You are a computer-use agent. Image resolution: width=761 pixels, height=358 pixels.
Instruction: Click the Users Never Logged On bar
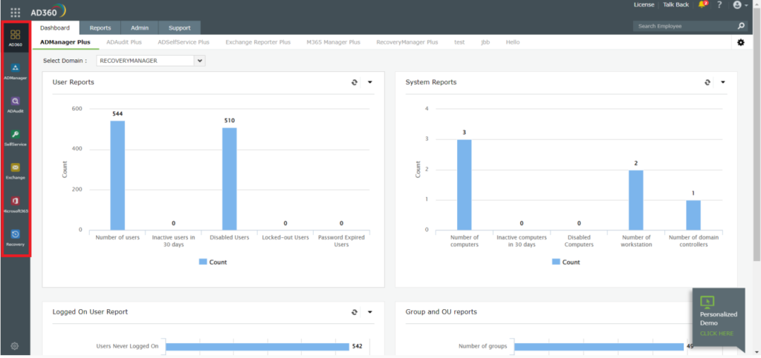[257, 346]
